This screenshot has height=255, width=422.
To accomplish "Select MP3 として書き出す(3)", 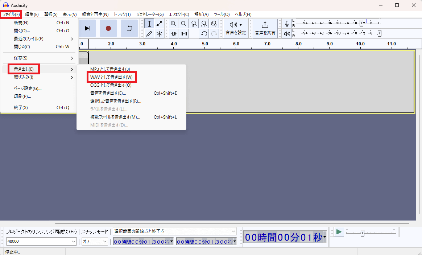I will tap(131, 69).
